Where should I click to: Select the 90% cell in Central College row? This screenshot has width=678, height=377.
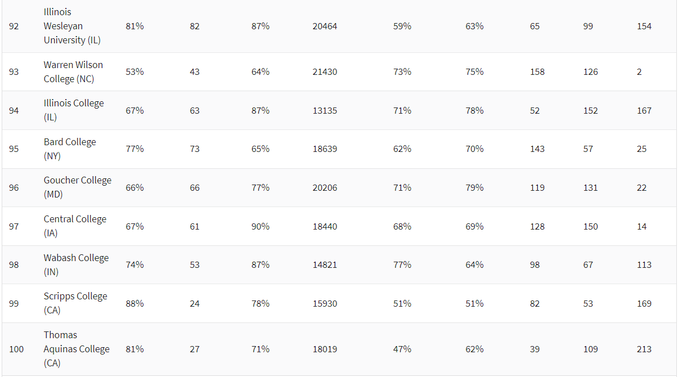[260, 226]
